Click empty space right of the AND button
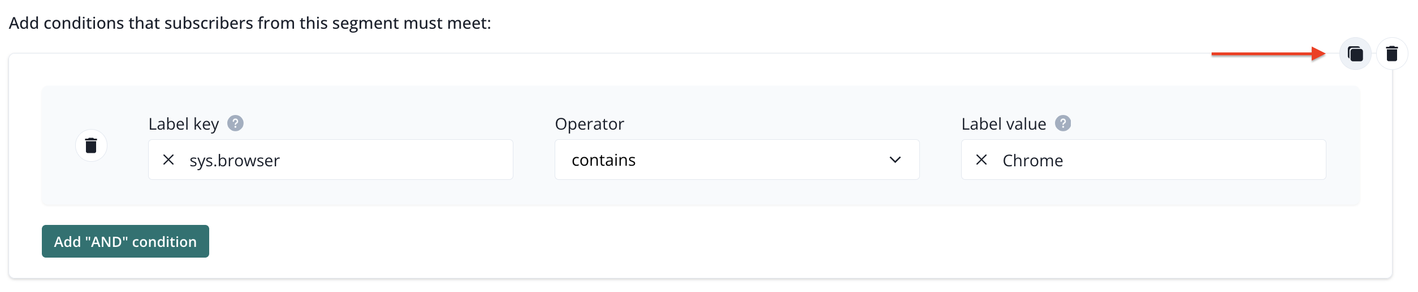The image size is (1418, 292). (678, 242)
